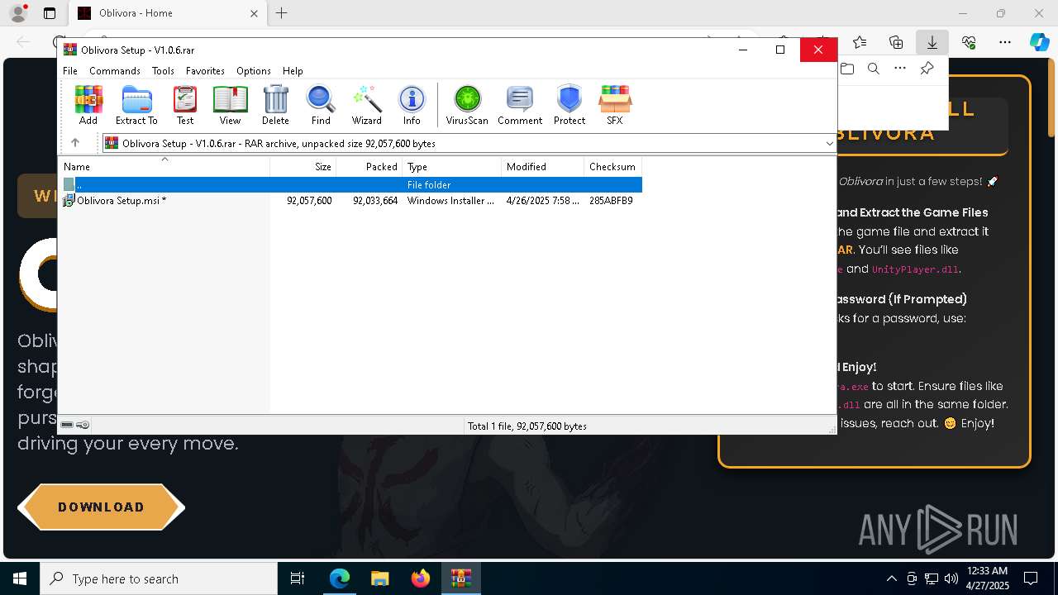The image size is (1058, 595).
Task: Click packed size 92,033,664
Action: pyautogui.click(x=375, y=200)
